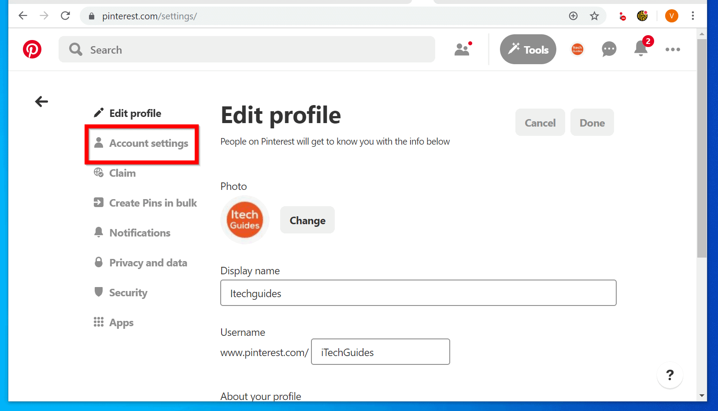The image size is (718, 411).
Task: Click the Security shield icon
Action: 99,292
